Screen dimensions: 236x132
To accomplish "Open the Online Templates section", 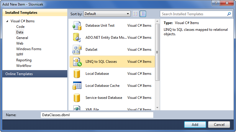I will (x=35, y=74).
